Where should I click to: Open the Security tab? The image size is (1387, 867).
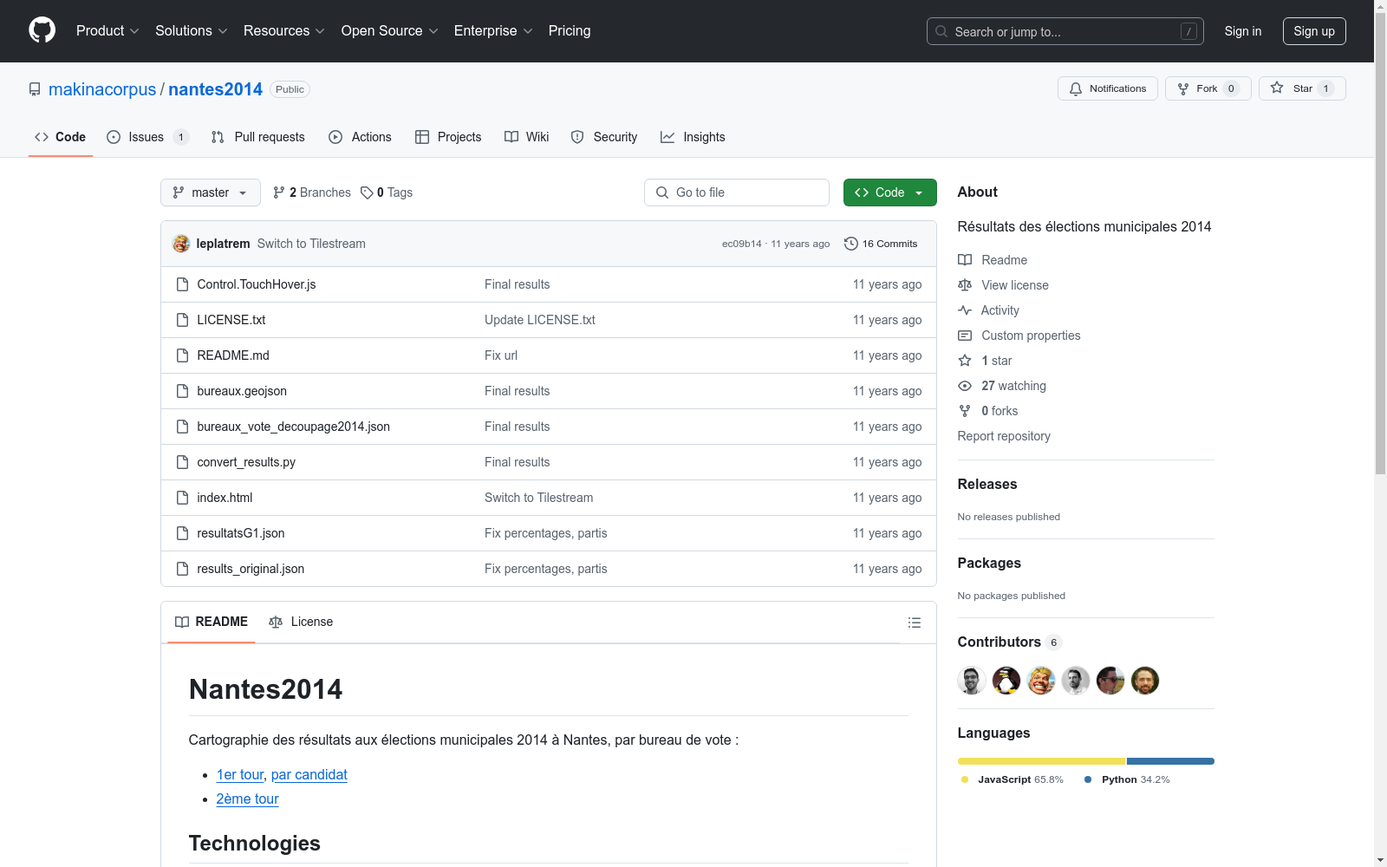tap(604, 137)
